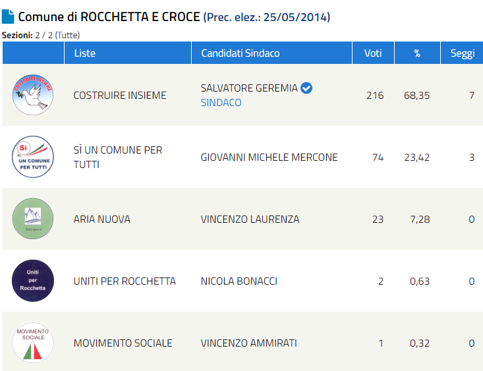Click the percentage column header

[417, 53]
